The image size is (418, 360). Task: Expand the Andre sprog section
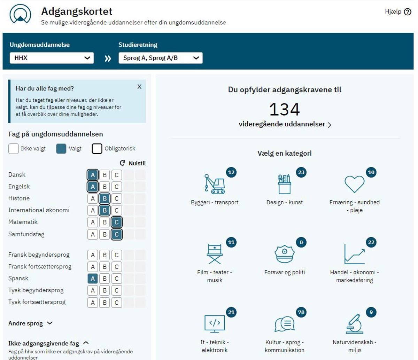30,323
